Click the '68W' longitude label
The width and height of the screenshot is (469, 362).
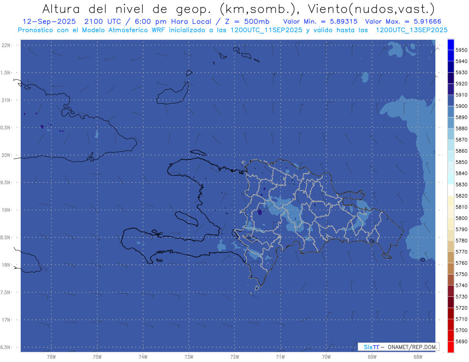click(x=418, y=357)
